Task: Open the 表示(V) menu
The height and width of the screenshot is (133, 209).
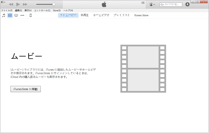Action: click(x=28, y=10)
